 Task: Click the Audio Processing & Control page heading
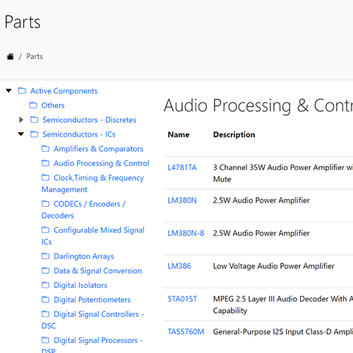click(x=258, y=105)
